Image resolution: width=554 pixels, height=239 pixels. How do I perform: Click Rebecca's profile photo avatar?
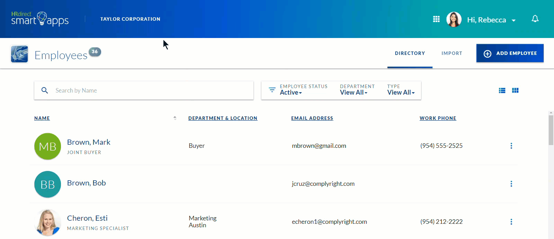[x=454, y=19]
